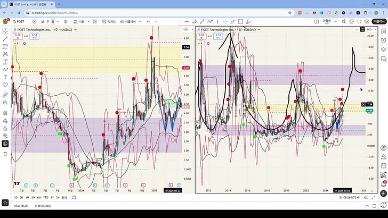Select the monthly (달) interval
388x218 pixels.
point(53,22)
